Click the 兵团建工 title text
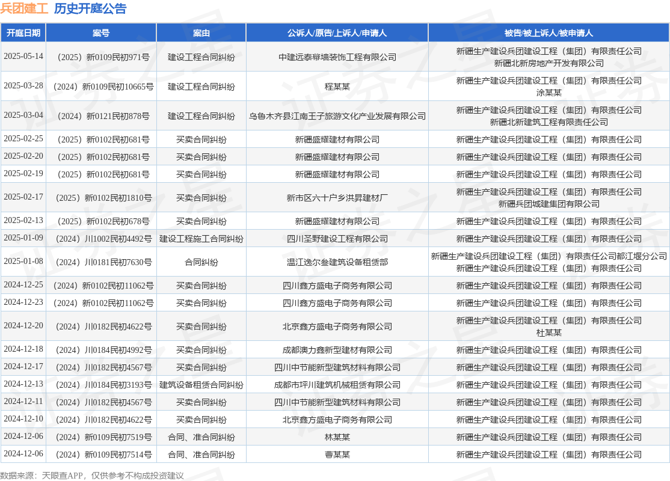This screenshot has height=481, width=670. (x=24, y=8)
